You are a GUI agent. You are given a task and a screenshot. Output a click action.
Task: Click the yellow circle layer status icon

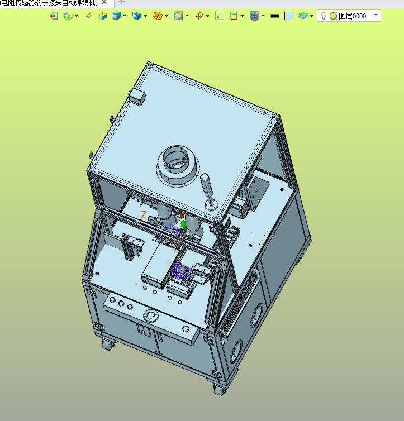tap(334, 16)
